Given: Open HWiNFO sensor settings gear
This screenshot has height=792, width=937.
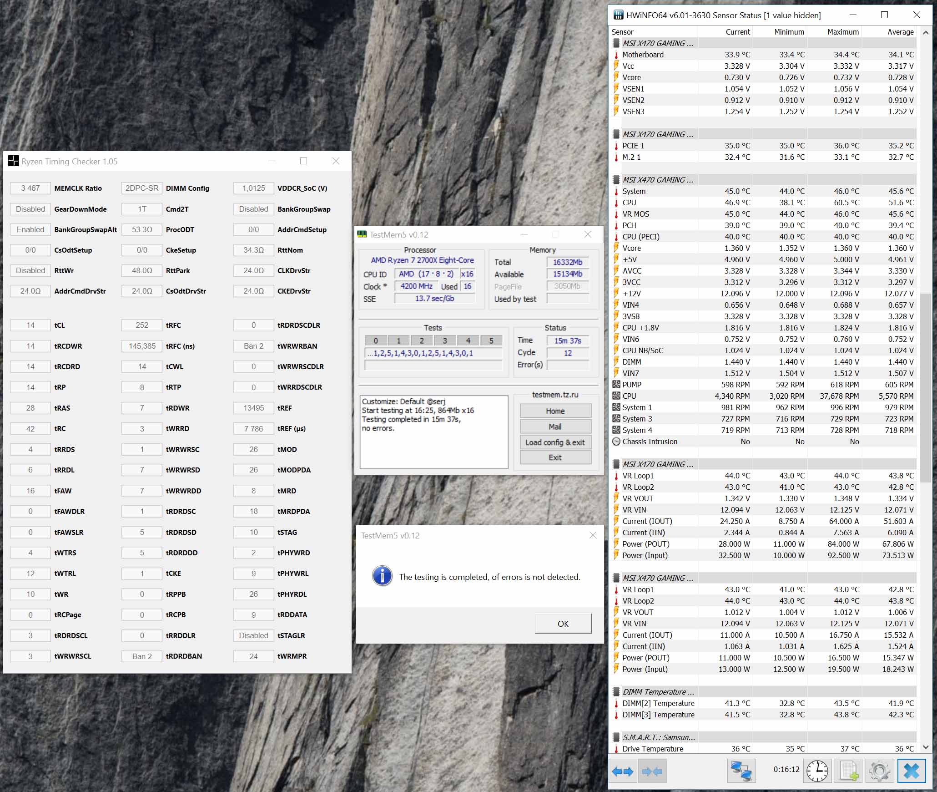Looking at the screenshot, I should pos(879,771).
